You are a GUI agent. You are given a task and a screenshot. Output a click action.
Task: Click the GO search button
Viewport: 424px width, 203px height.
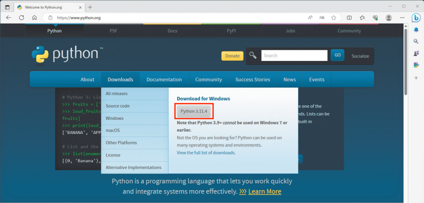click(x=338, y=55)
